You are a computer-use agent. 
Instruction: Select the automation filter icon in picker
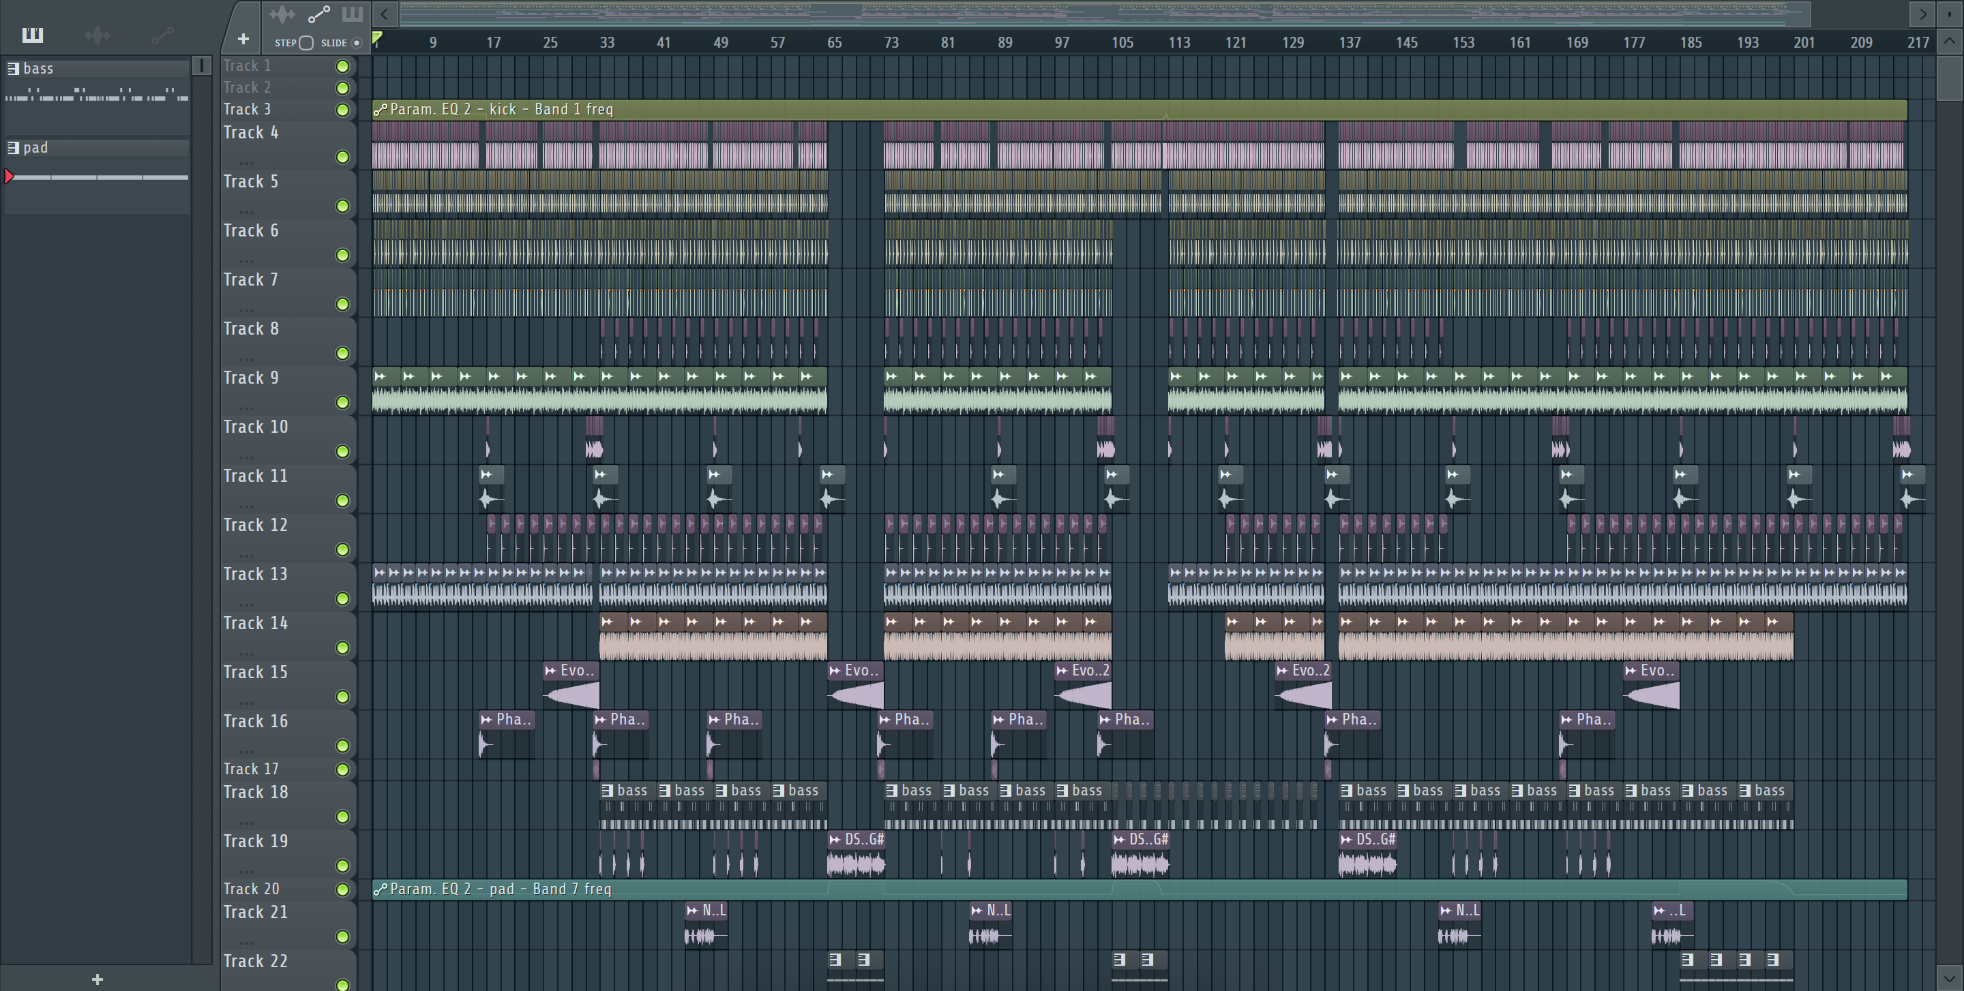(x=162, y=35)
